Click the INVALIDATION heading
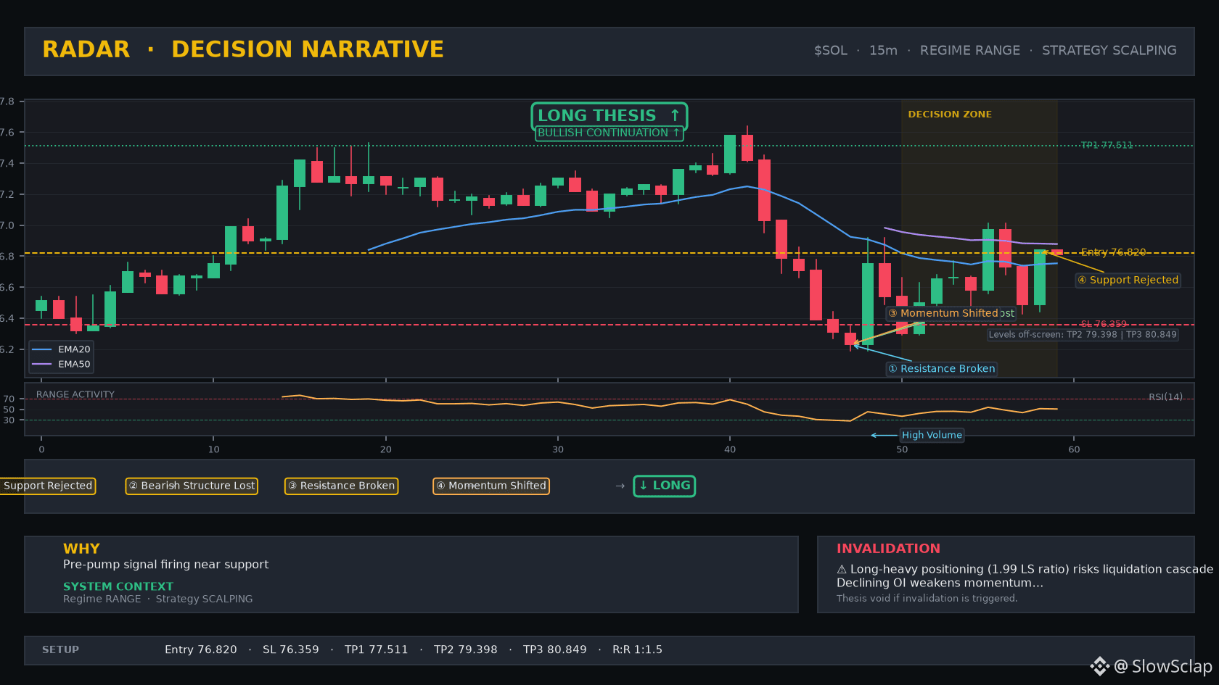Image resolution: width=1219 pixels, height=685 pixels. point(888,549)
